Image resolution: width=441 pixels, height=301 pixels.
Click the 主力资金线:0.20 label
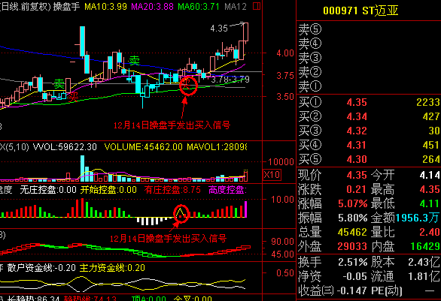coord(112,268)
